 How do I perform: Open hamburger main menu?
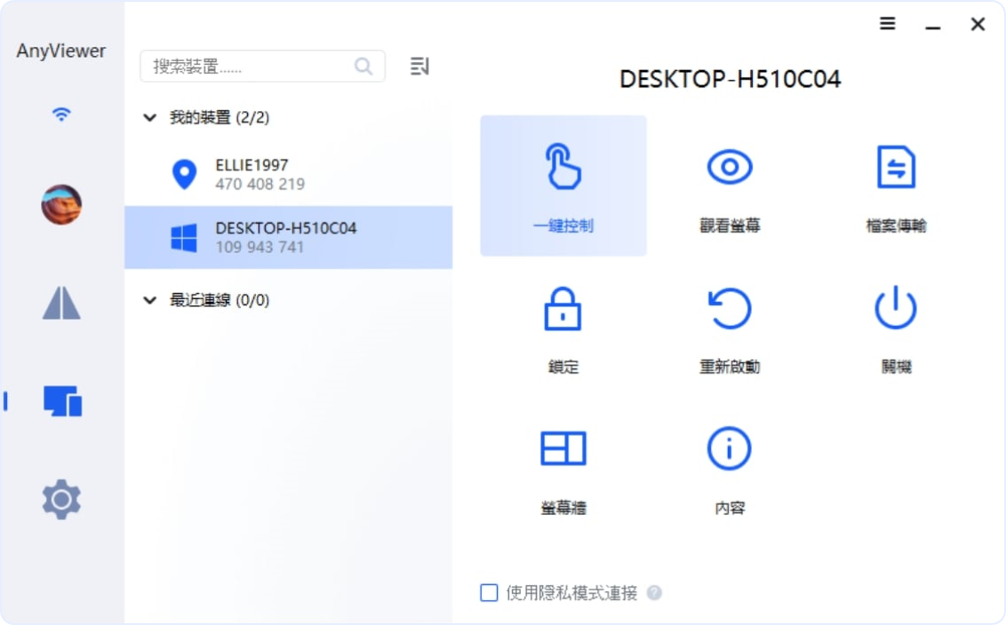[887, 24]
